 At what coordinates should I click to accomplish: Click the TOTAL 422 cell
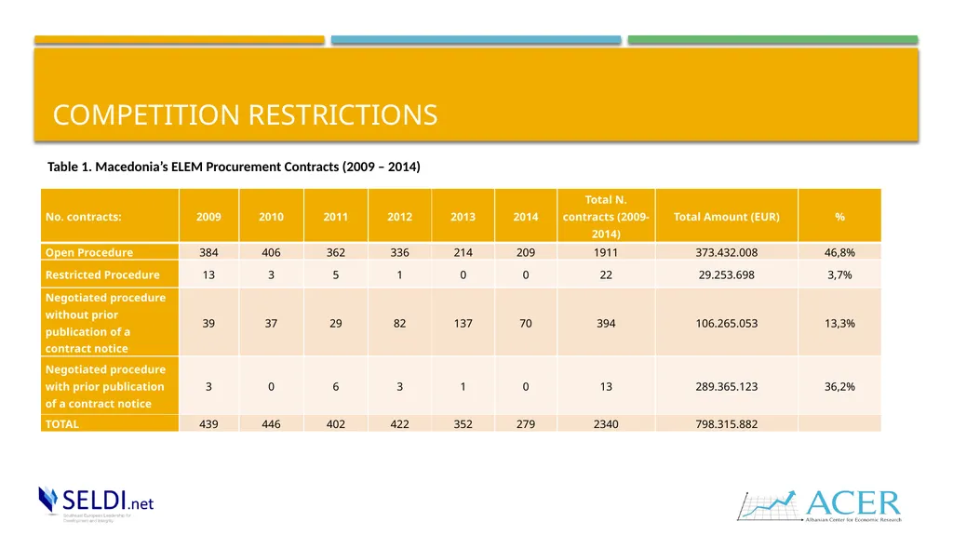(399, 423)
